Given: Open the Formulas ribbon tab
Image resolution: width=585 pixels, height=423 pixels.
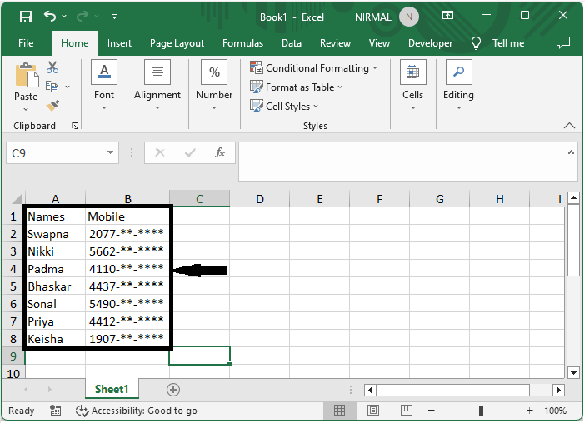Looking at the screenshot, I should coord(242,43).
